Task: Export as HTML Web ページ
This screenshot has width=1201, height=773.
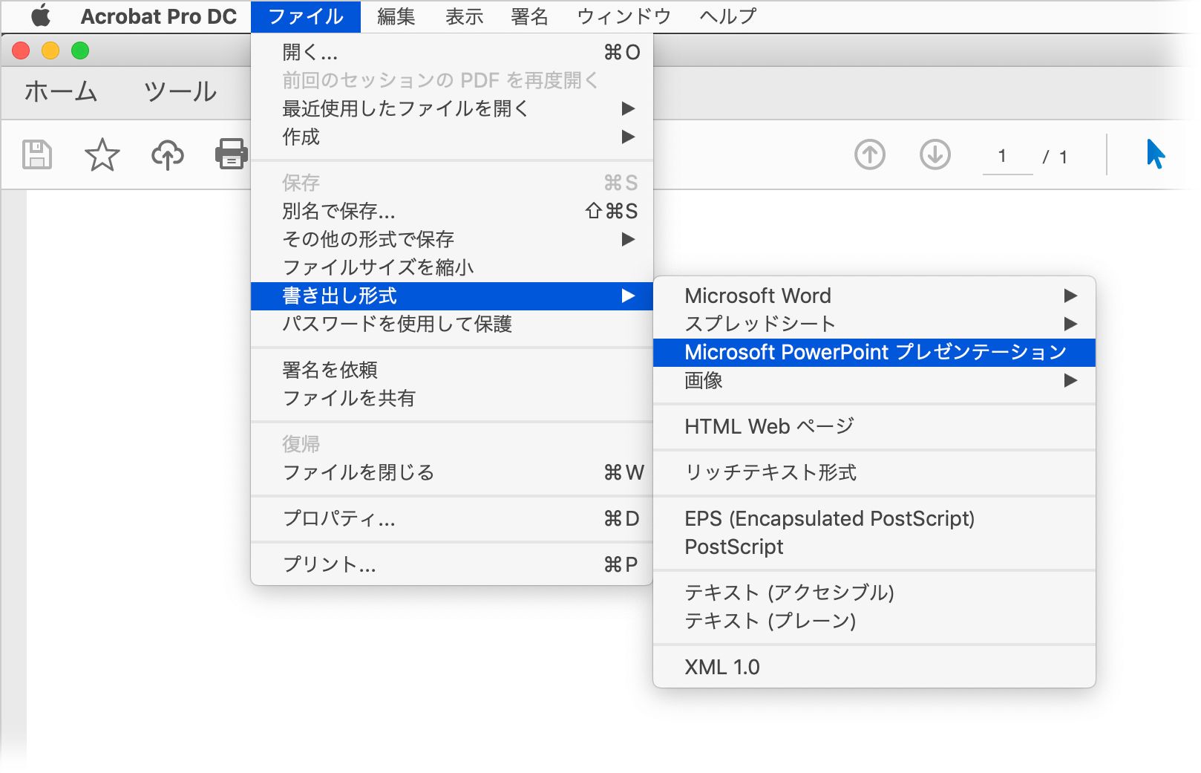Action: point(874,426)
